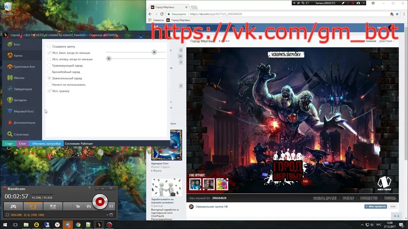Open Групповые бои in the bot sidebar

22,67
